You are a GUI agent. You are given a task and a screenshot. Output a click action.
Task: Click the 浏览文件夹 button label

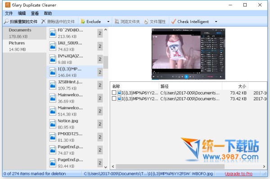point(130,22)
